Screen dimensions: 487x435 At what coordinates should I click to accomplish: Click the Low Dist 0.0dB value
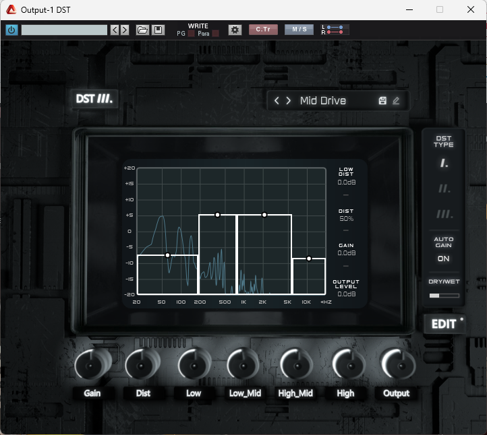tap(346, 182)
